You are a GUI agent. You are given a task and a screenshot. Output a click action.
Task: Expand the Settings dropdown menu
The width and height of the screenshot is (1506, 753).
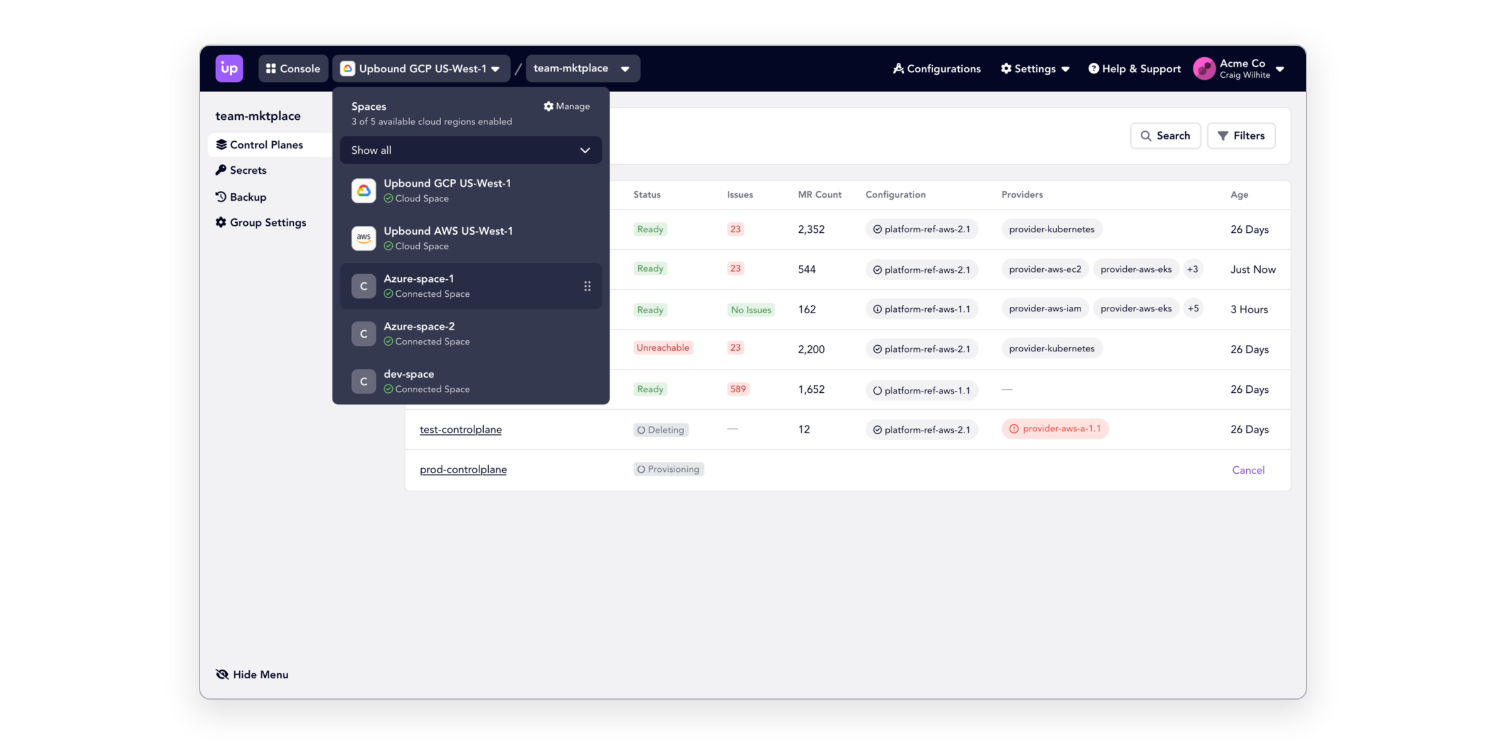(x=1035, y=68)
